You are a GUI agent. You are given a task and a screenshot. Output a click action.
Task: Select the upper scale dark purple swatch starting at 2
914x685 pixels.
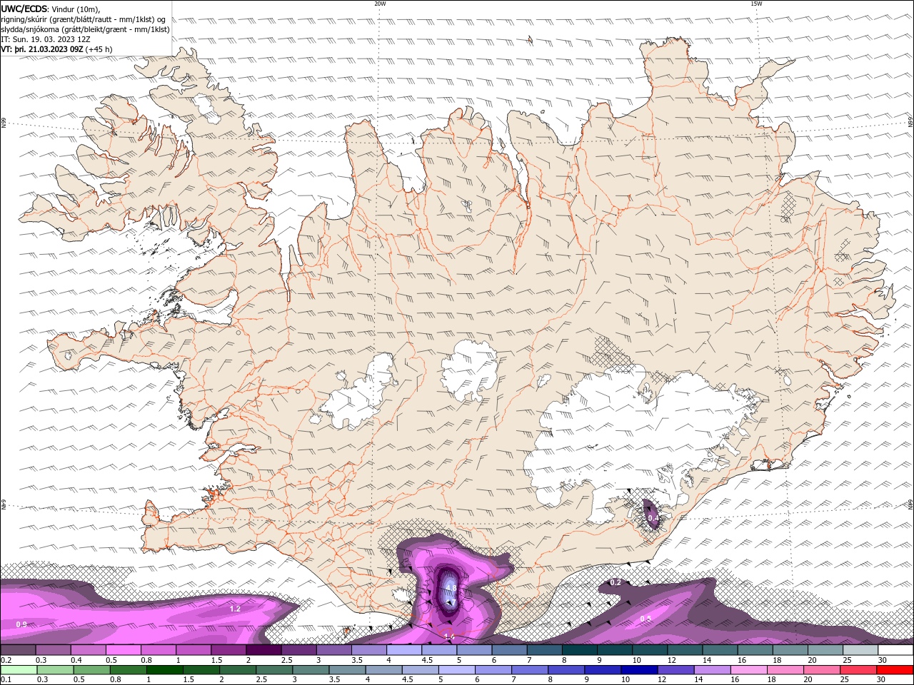263,650
